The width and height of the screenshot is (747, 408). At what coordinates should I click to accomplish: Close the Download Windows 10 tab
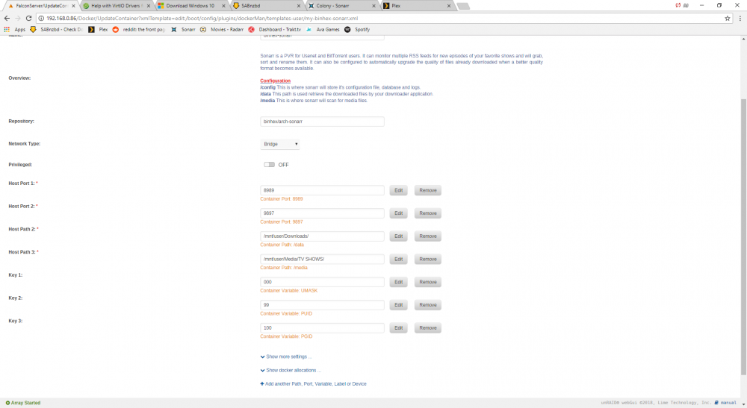[223, 6]
